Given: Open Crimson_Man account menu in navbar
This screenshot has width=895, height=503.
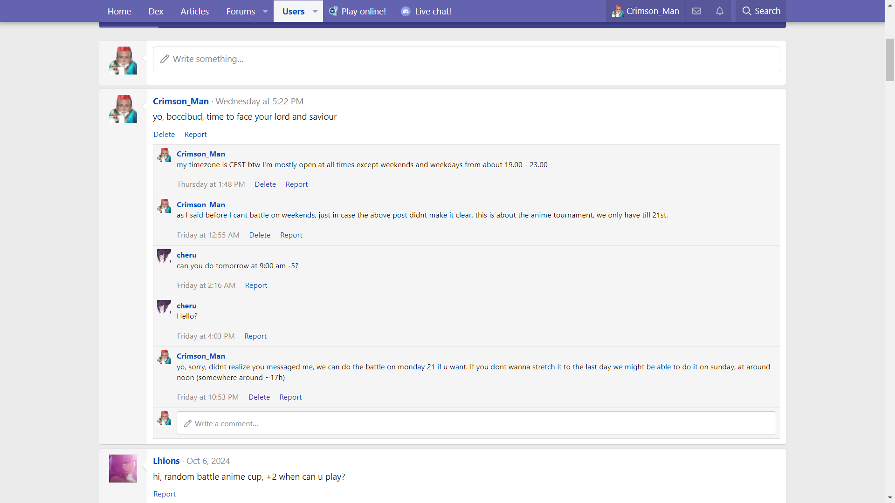Looking at the screenshot, I should [646, 11].
